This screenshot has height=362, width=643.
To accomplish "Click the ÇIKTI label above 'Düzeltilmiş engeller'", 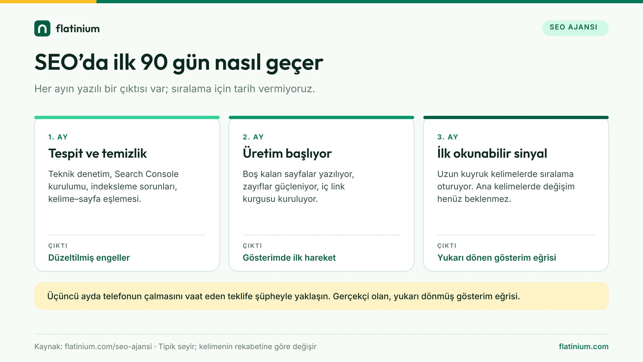I will pyautogui.click(x=58, y=246).
